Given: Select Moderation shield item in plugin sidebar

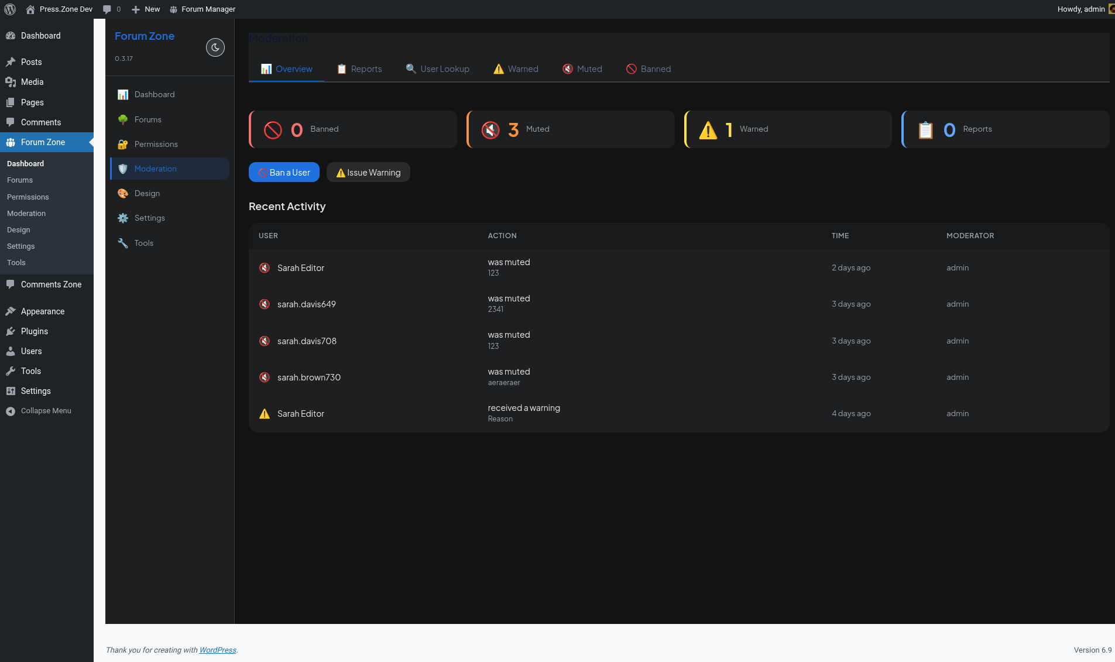Looking at the screenshot, I should point(170,169).
